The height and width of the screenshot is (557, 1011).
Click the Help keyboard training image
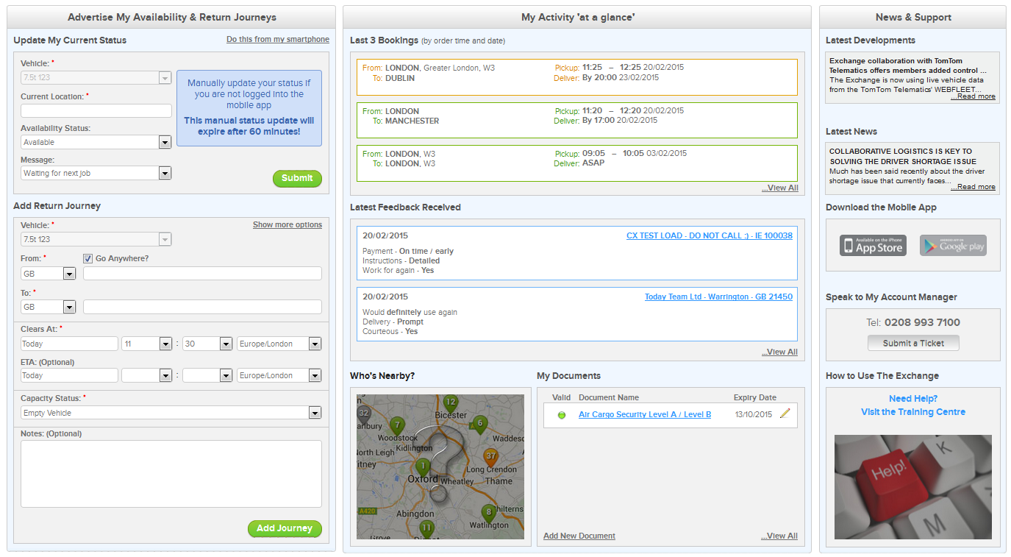(912, 486)
